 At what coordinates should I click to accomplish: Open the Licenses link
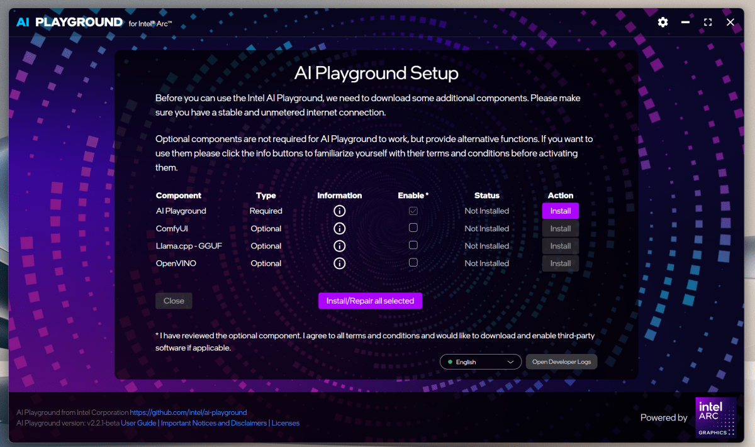pos(286,423)
